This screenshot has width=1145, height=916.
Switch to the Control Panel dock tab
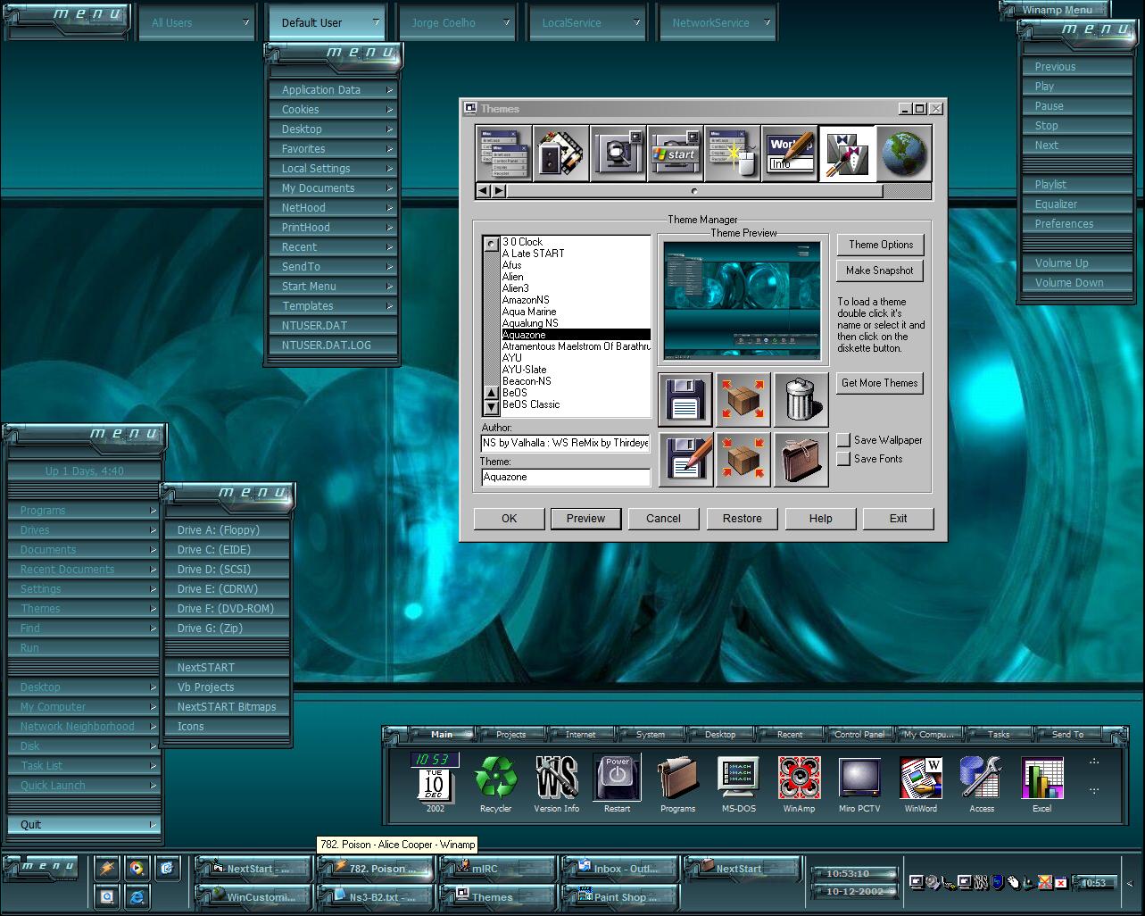[859, 734]
